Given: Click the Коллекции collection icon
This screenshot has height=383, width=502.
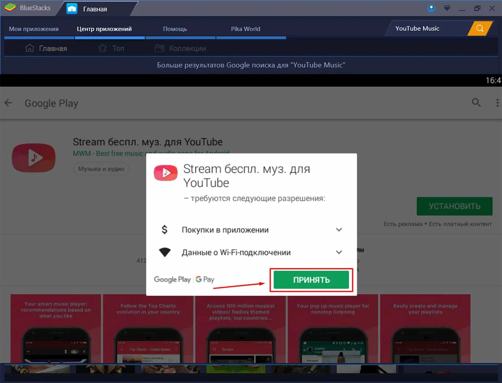Looking at the screenshot, I should (160, 48).
